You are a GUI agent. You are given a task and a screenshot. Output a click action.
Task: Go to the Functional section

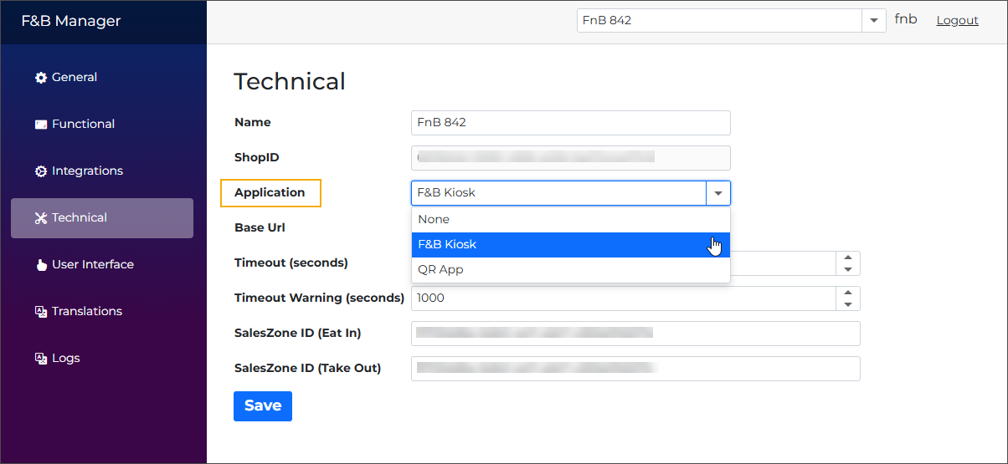102,124
